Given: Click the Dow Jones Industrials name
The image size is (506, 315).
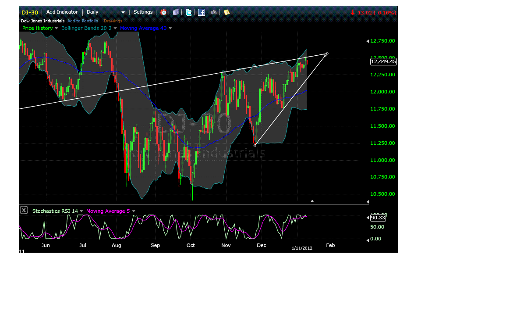Looking at the screenshot, I should point(42,21).
